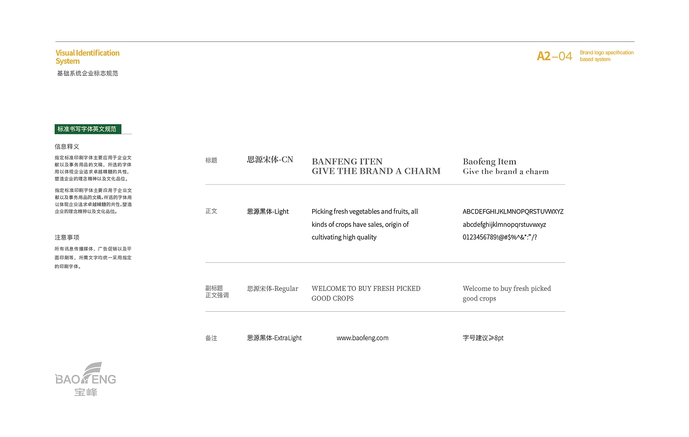
Task: Select the green 标准书写字体英文规范 label
Action: pos(88,129)
